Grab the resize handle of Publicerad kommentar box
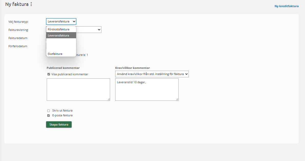 tap(109, 99)
